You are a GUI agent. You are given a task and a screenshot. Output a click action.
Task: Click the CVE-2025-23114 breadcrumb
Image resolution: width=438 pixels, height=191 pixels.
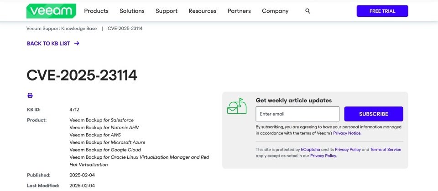125,28
